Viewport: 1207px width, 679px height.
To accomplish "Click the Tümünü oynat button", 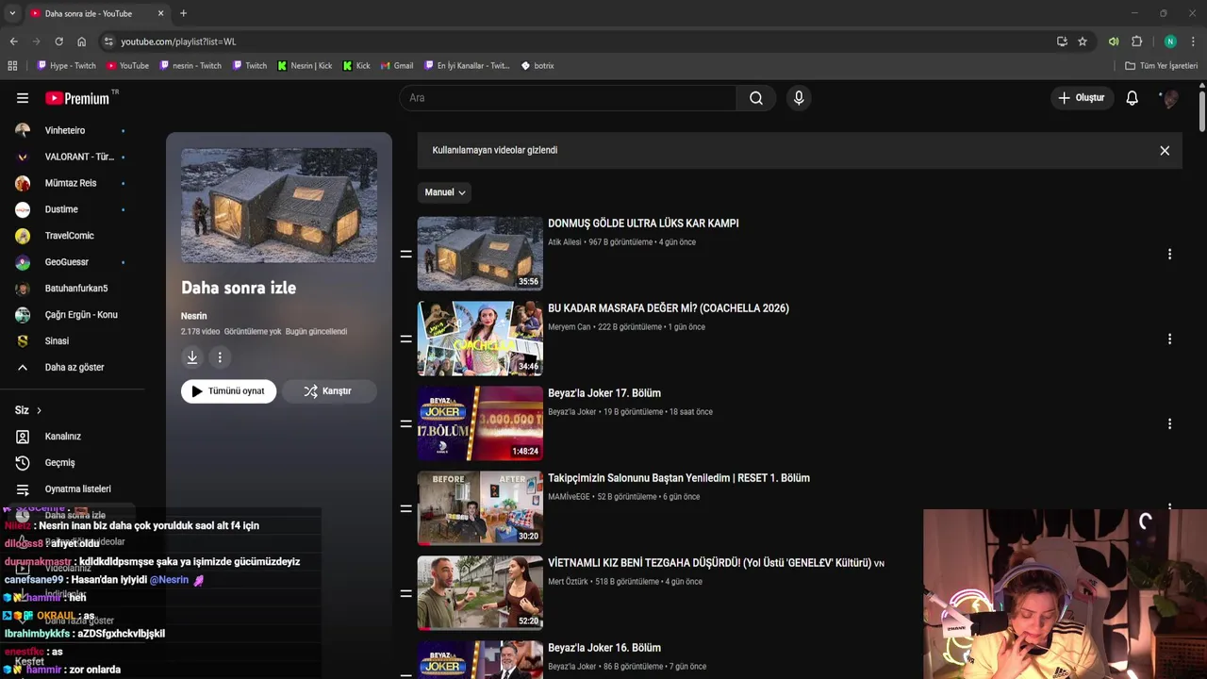I will (228, 391).
